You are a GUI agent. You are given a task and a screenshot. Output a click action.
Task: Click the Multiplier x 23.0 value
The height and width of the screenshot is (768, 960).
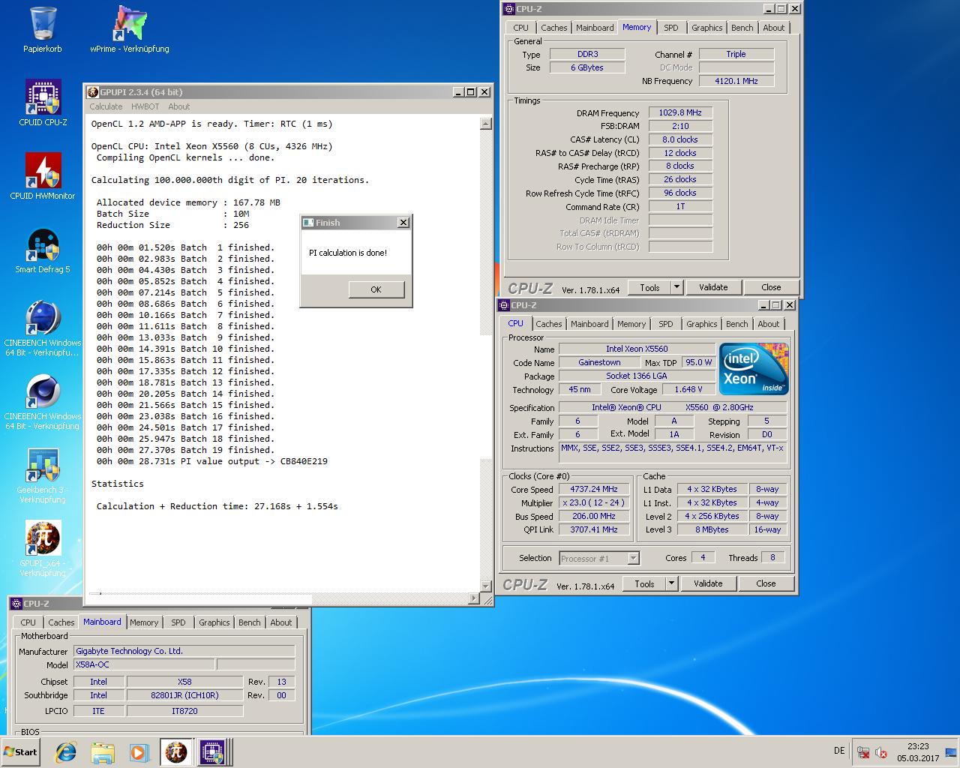click(x=593, y=502)
